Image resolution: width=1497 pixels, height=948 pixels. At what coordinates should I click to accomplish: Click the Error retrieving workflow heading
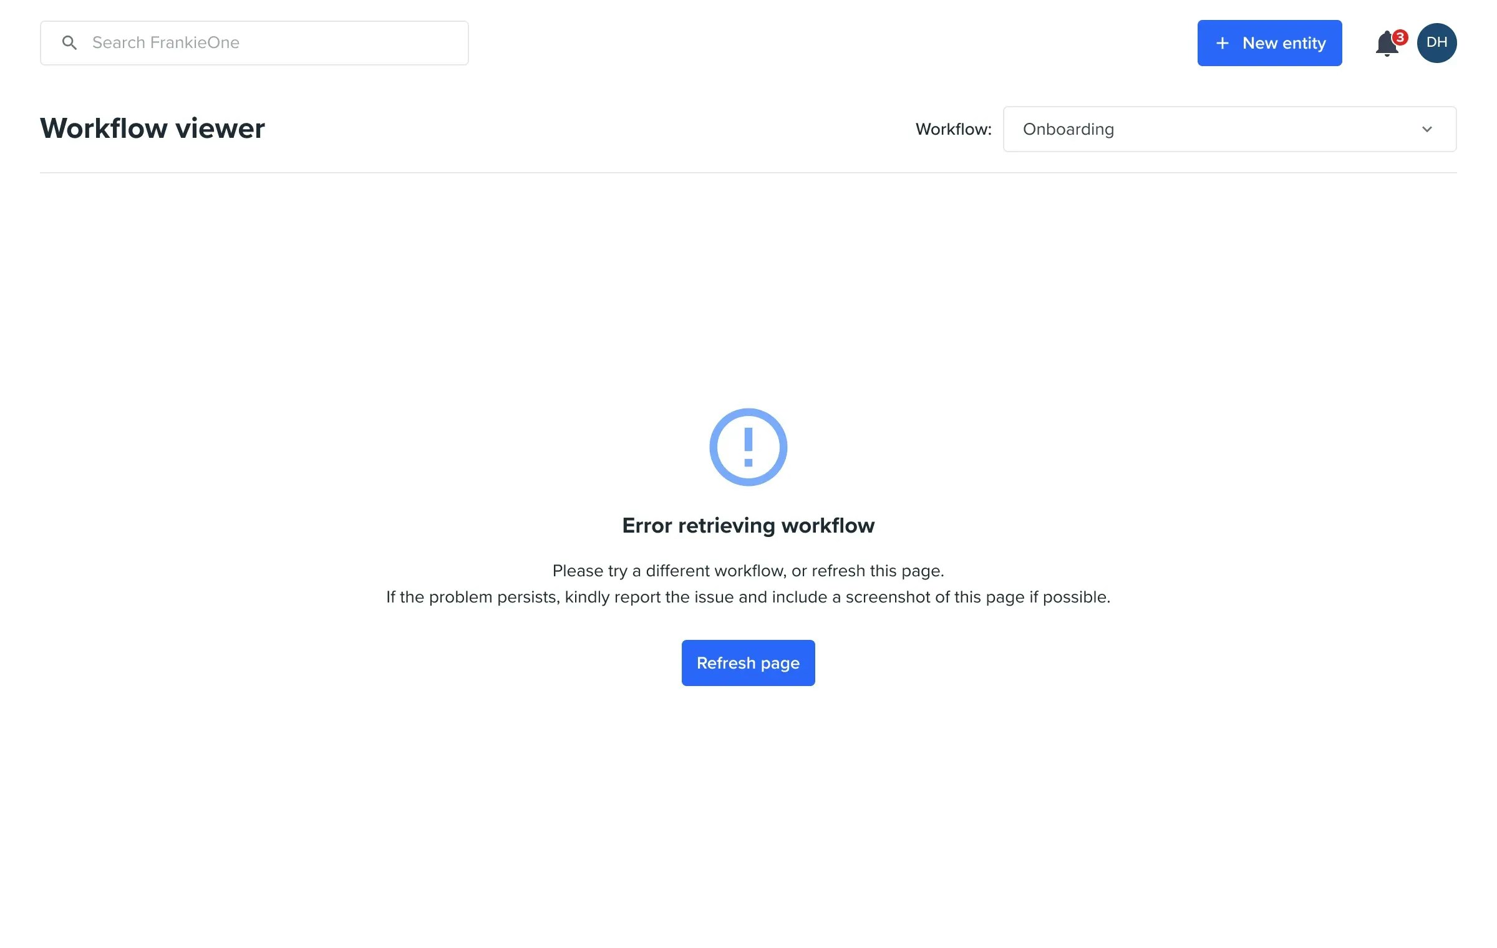coord(748,525)
